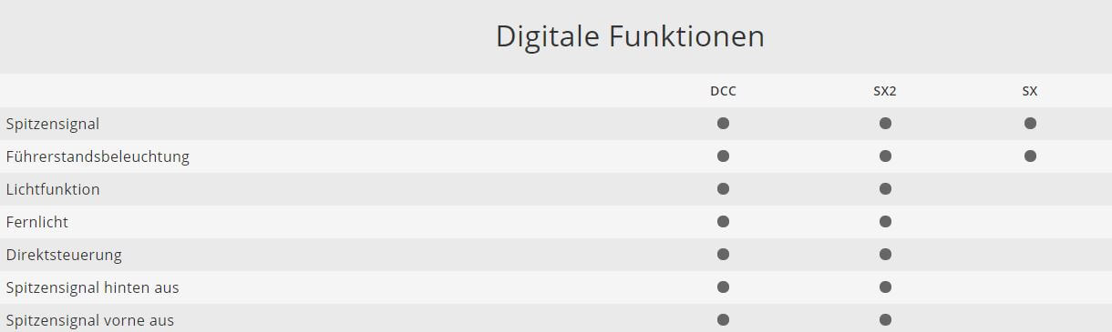Click the DCC dot for Direktsteuerung
The height and width of the screenshot is (332, 1112).
point(723,254)
